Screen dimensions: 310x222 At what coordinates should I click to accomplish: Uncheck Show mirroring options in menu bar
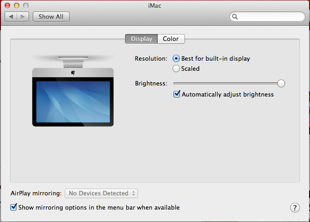(x=13, y=207)
